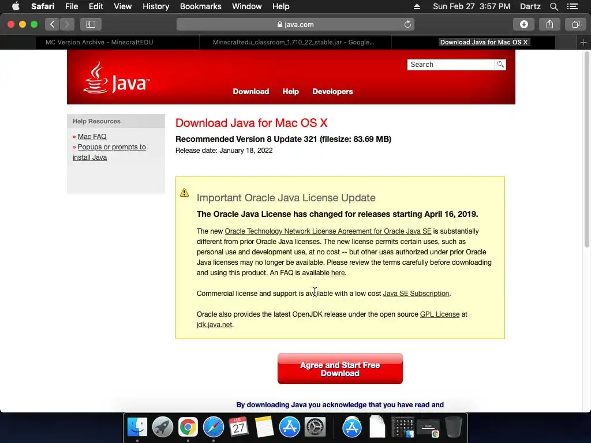Screen dimensions: 591x443
Task: Click the eject icon in menu bar
Action: point(417,6)
